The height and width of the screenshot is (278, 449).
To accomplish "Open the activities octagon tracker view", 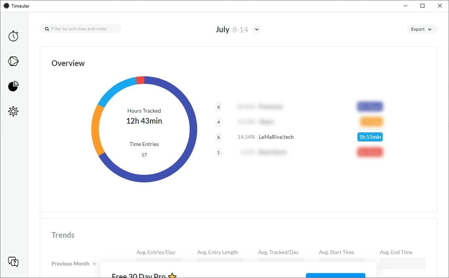I will [x=13, y=61].
